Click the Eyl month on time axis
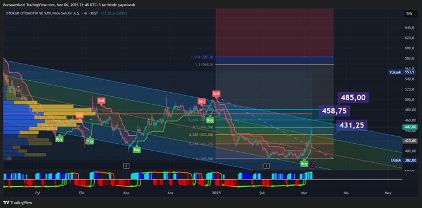The width and height of the screenshot is (422, 208). [x=38, y=193]
